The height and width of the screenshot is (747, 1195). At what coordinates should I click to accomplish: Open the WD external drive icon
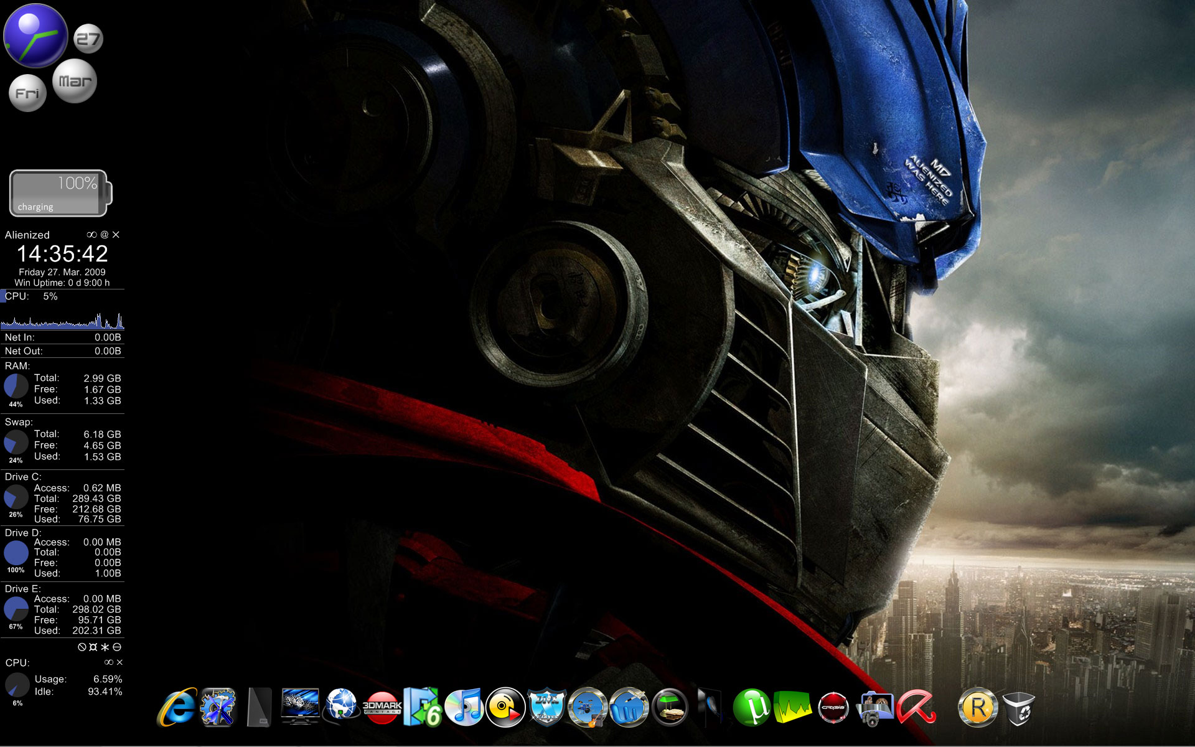260,707
